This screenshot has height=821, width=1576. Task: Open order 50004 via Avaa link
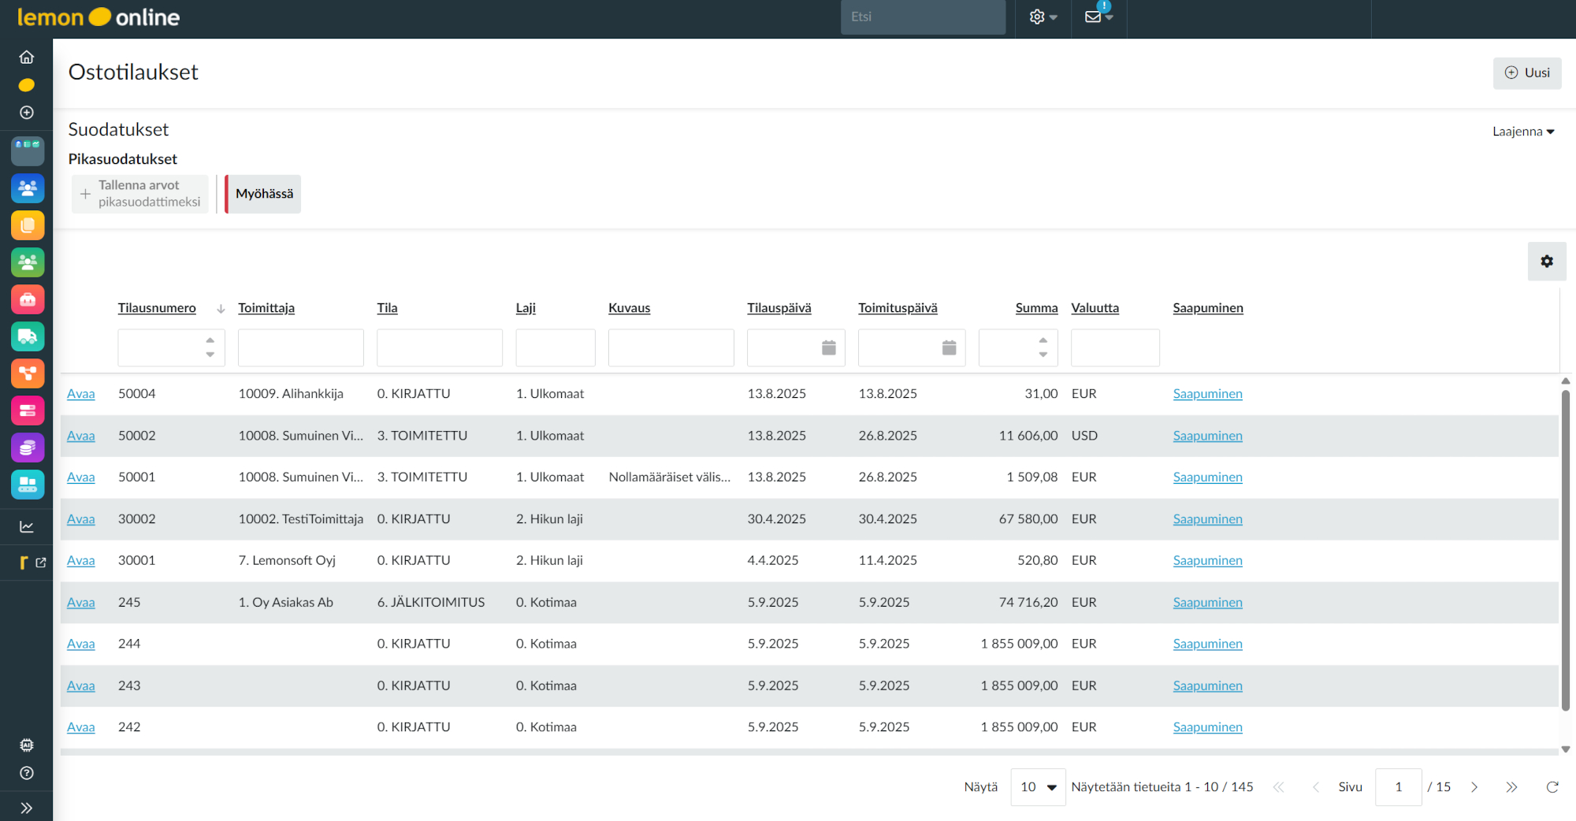pyautogui.click(x=80, y=394)
